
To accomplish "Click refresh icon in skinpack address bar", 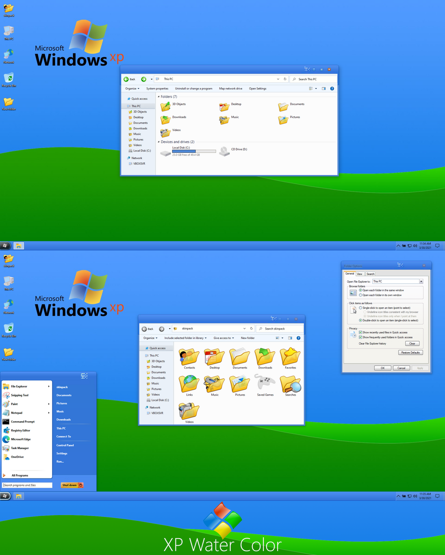I will 252,329.
